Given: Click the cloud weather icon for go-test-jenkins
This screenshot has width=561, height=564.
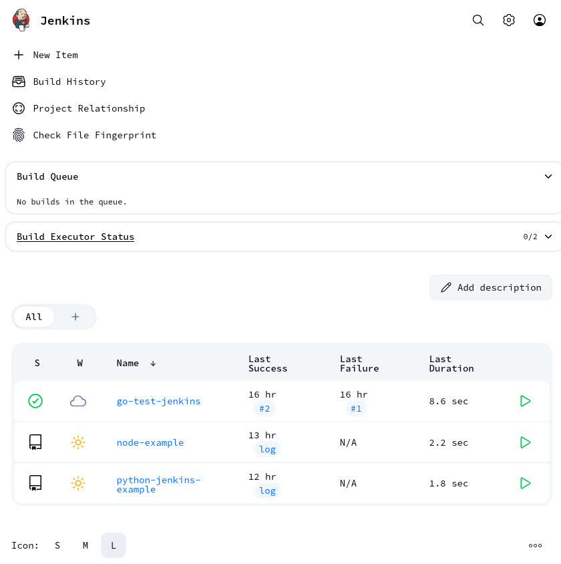Looking at the screenshot, I should point(78,401).
